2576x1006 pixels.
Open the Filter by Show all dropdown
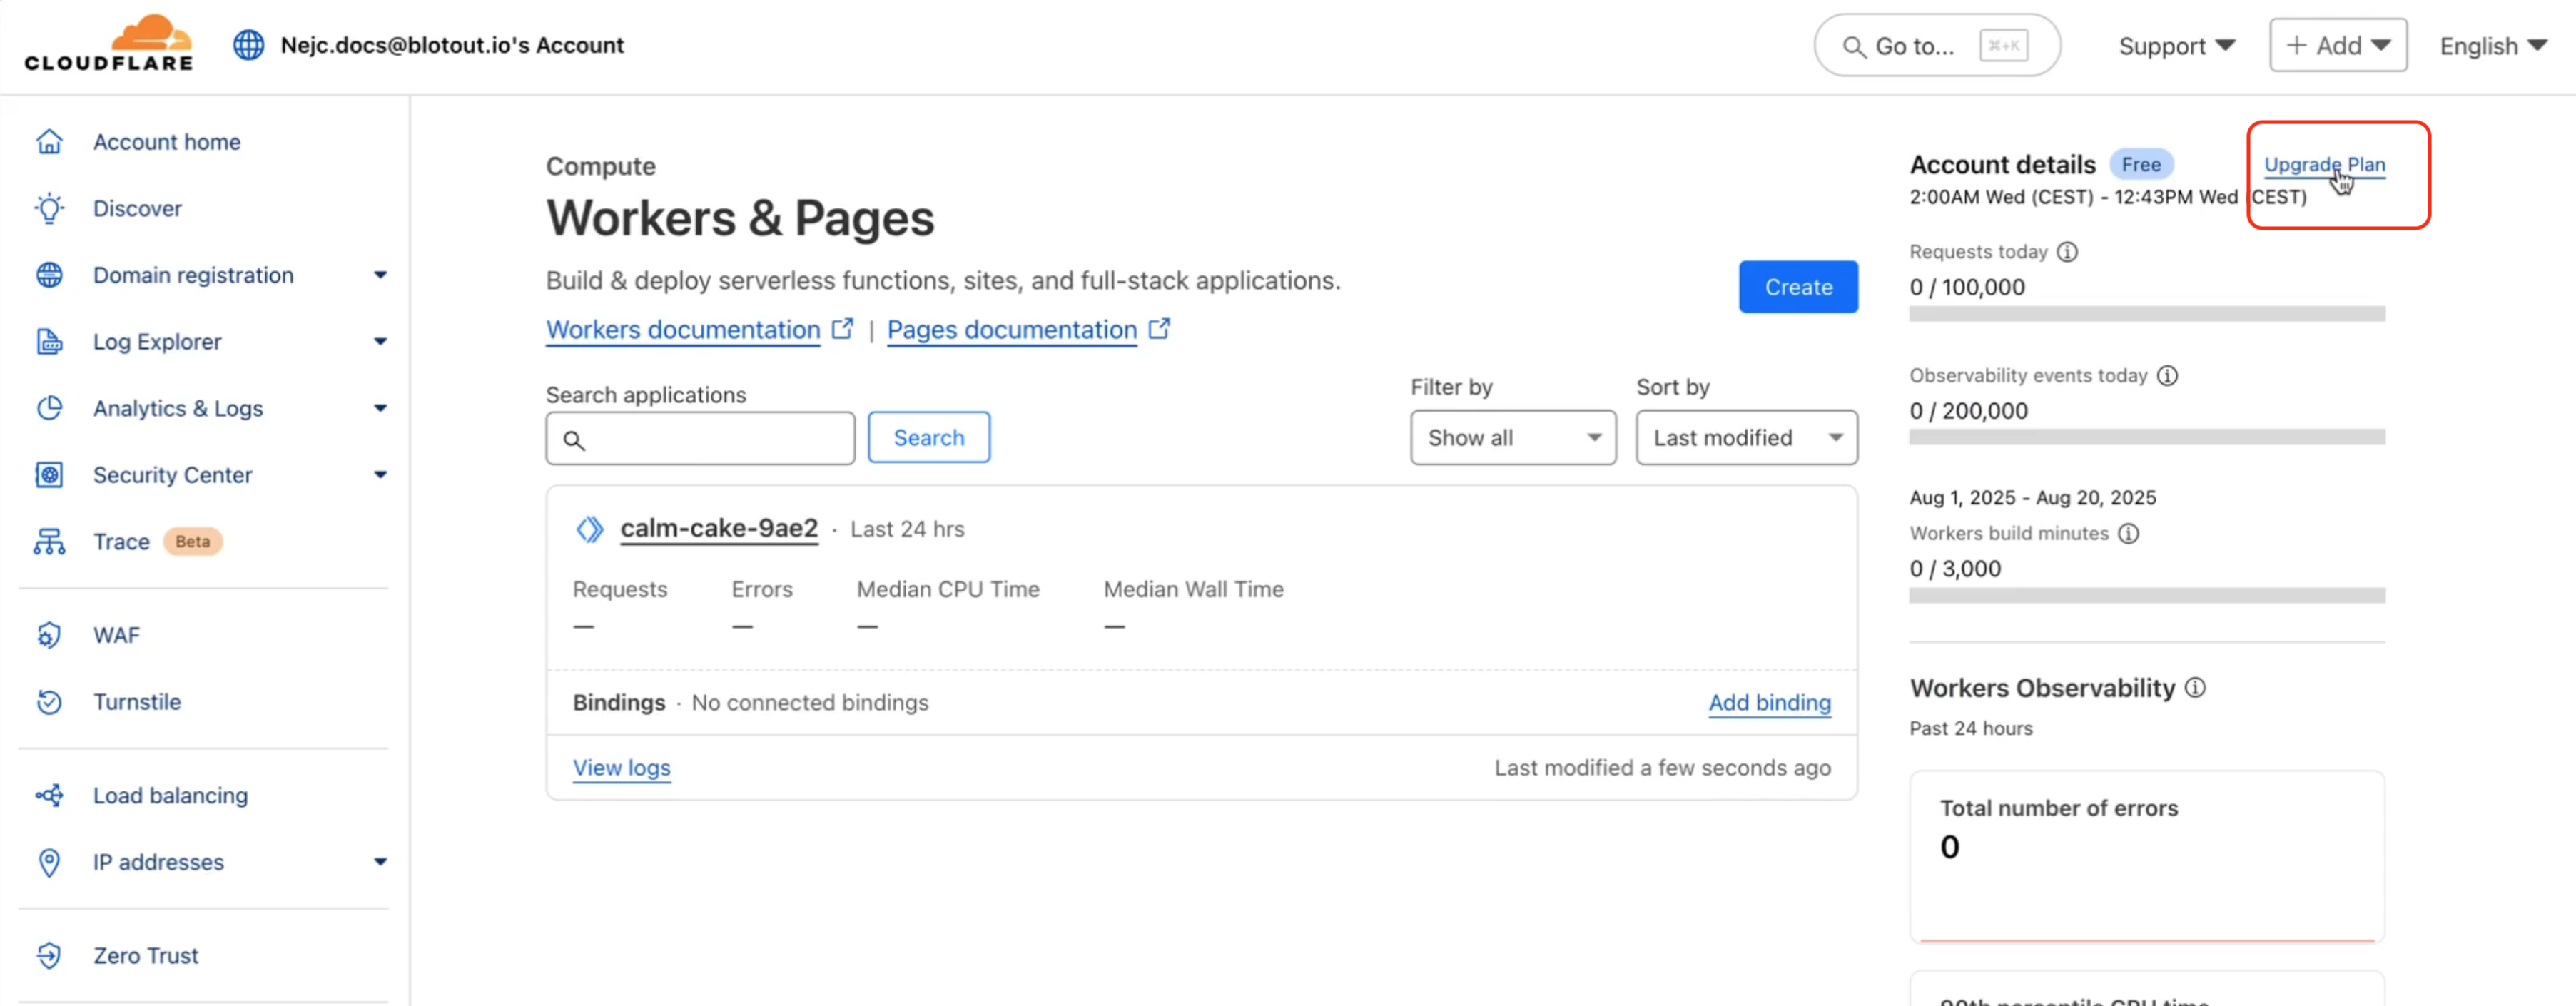coord(1512,437)
